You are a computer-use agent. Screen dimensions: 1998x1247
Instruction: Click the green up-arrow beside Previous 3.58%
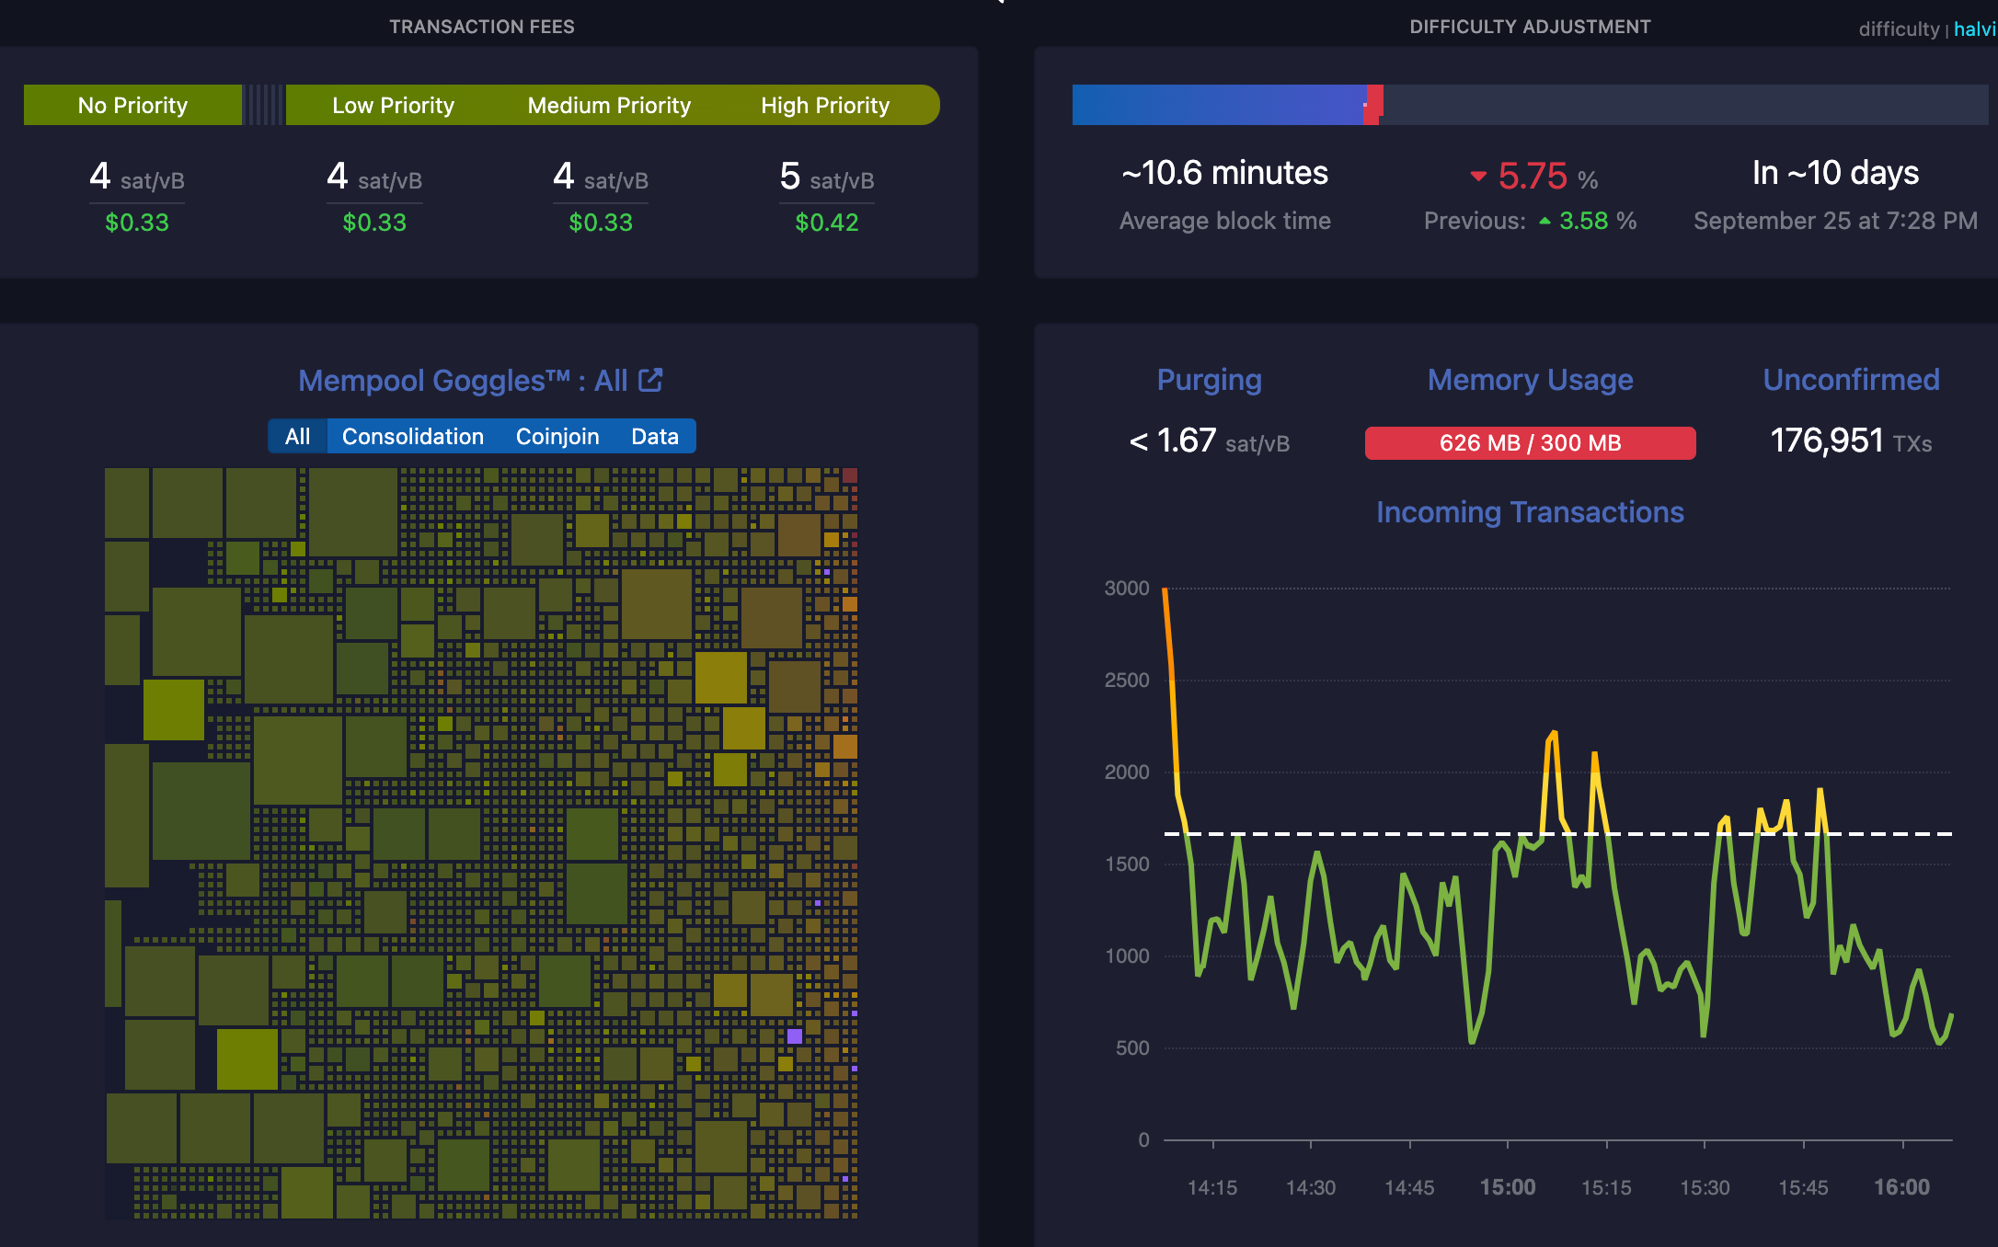click(1546, 221)
